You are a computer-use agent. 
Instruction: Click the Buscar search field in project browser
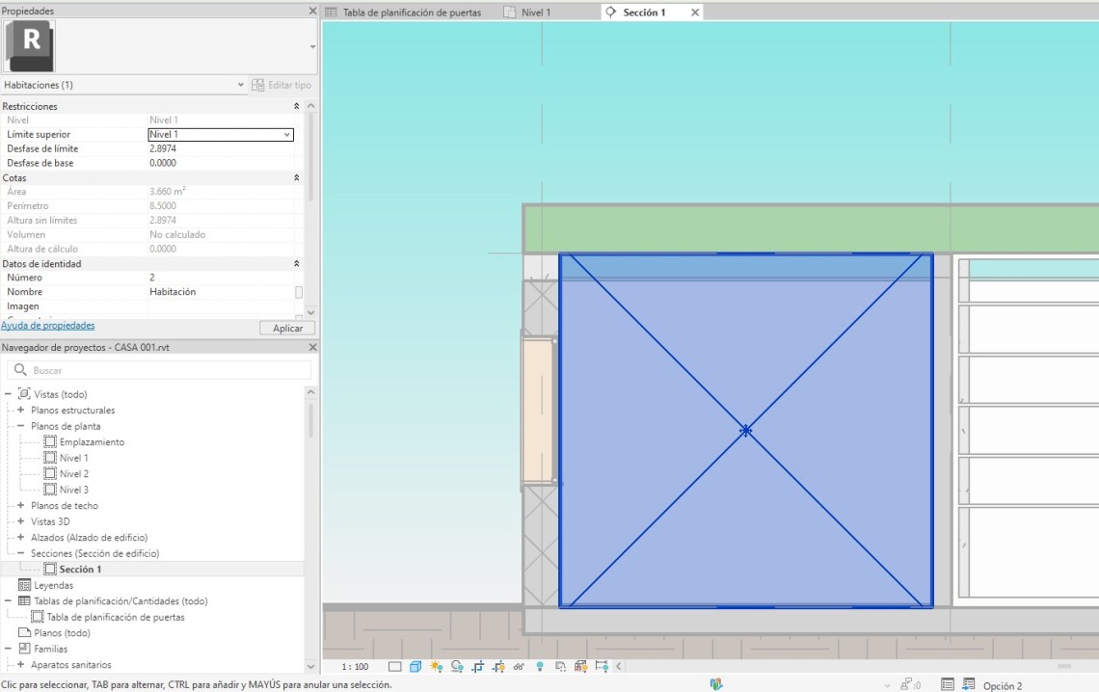(159, 370)
